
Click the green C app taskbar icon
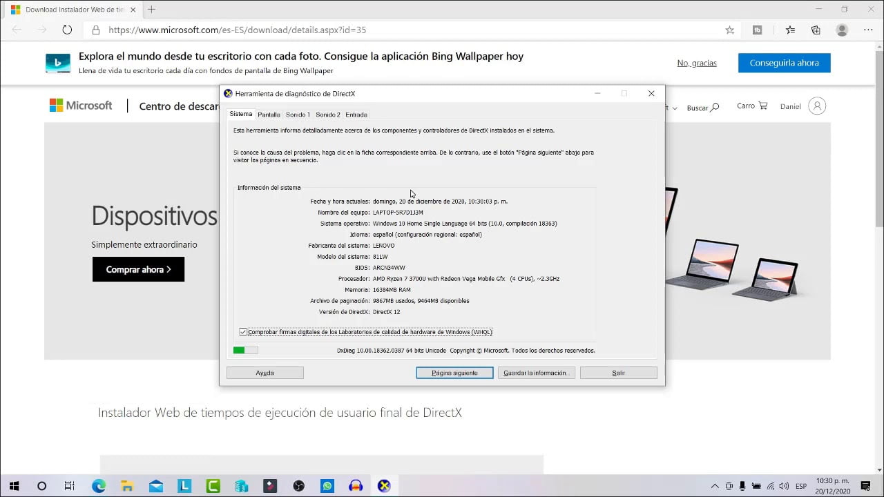pyautogui.click(x=213, y=486)
